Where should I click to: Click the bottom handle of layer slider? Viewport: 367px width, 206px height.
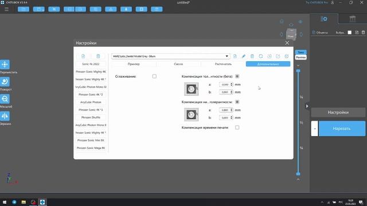click(x=298, y=174)
